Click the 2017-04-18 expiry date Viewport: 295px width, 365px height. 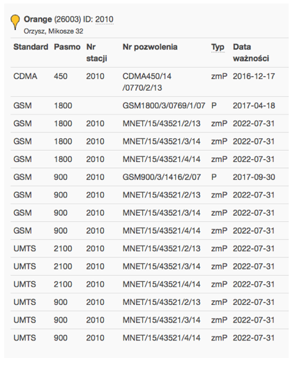coord(254,105)
